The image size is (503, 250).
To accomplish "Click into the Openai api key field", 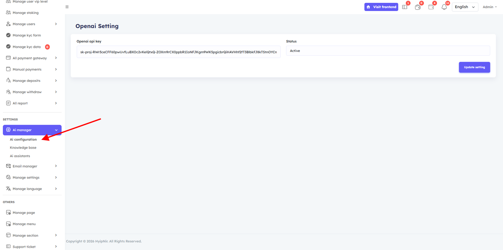I will 178,52.
